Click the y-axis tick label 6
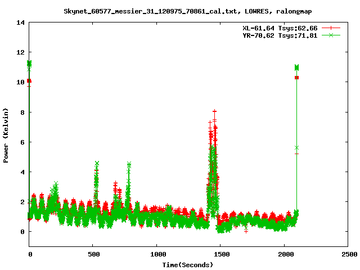 coord(22,142)
